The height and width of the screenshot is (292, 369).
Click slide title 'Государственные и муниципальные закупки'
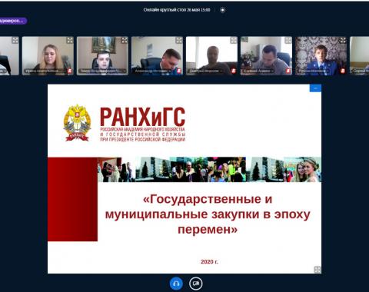[x=208, y=214]
